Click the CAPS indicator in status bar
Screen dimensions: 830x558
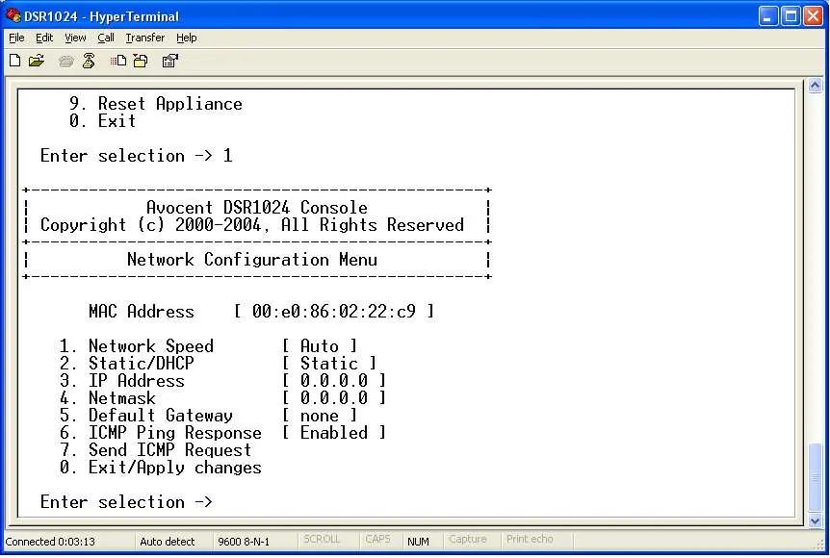(377, 539)
